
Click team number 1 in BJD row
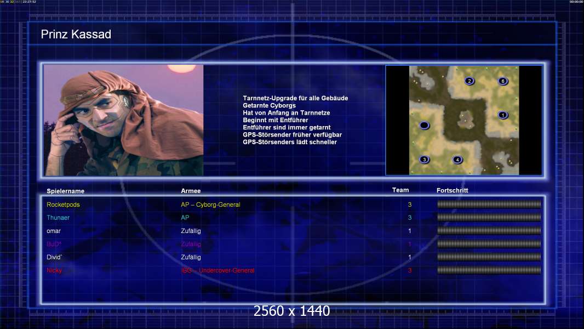pyautogui.click(x=410, y=244)
